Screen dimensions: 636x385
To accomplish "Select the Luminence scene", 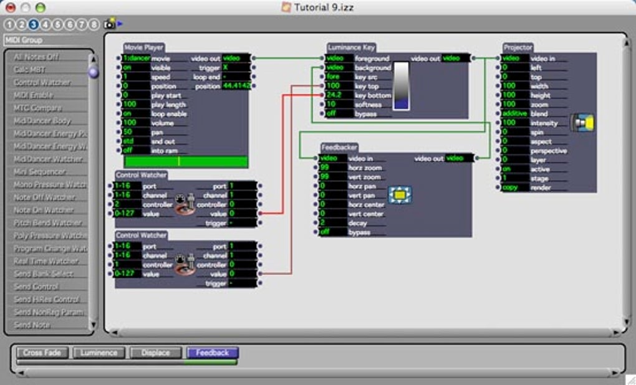I will (99, 353).
